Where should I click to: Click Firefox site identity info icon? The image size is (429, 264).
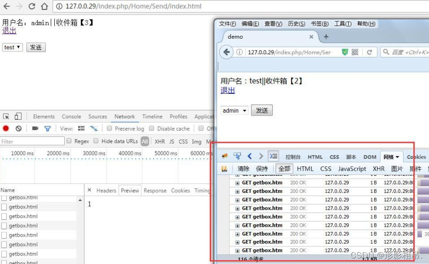[239, 52]
